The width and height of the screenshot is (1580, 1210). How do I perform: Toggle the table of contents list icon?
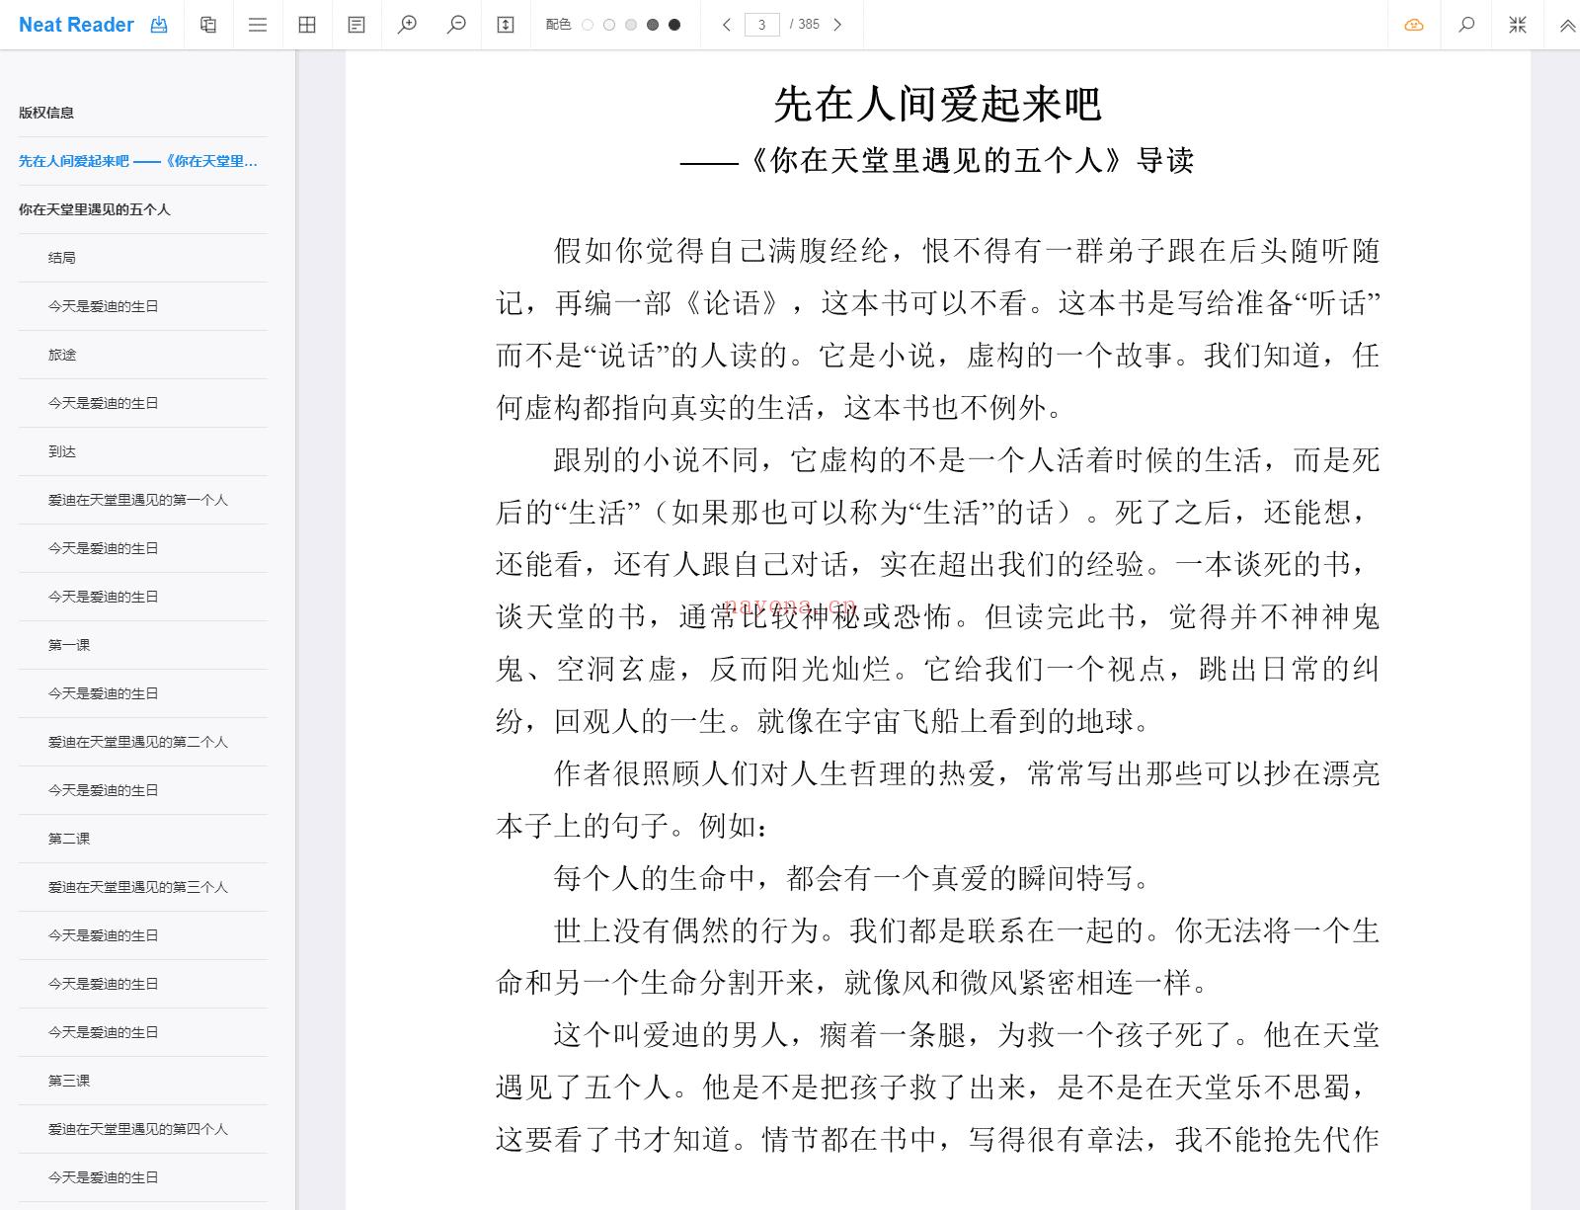pos(258,25)
